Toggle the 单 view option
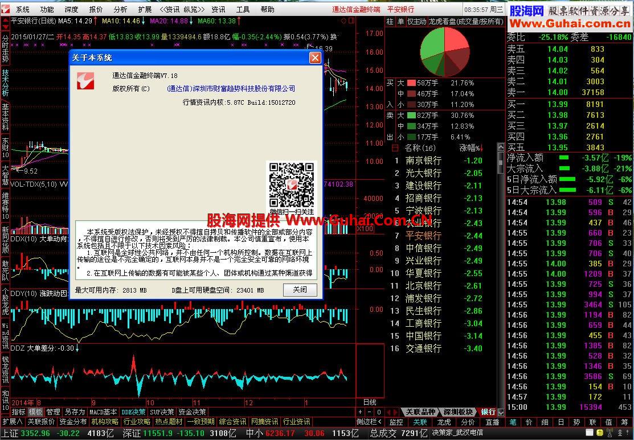This screenshot has height=440, width=634. point(400,22)
